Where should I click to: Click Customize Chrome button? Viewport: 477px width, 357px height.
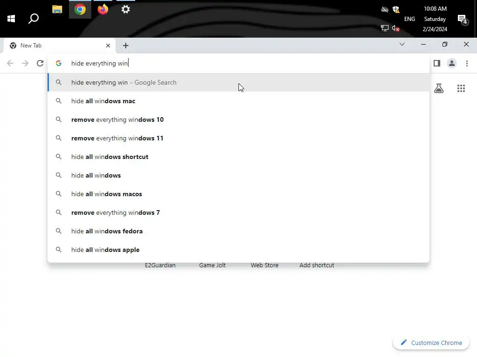431,343
